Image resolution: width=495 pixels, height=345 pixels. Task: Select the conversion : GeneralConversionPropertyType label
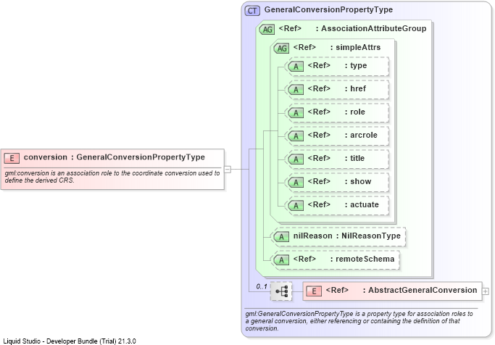pyautogui.click(x=115, y=157)
